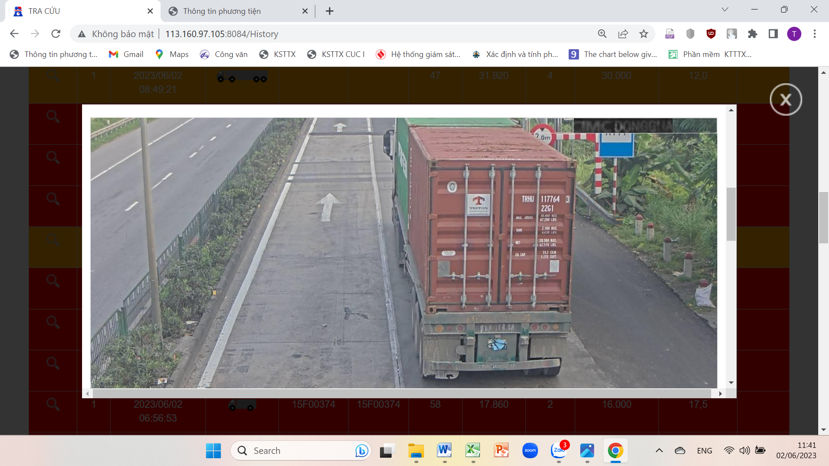Show hidden system tray icons

[659, 450]
